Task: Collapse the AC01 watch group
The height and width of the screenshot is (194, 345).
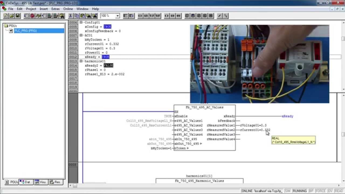Action: (81, 35)
